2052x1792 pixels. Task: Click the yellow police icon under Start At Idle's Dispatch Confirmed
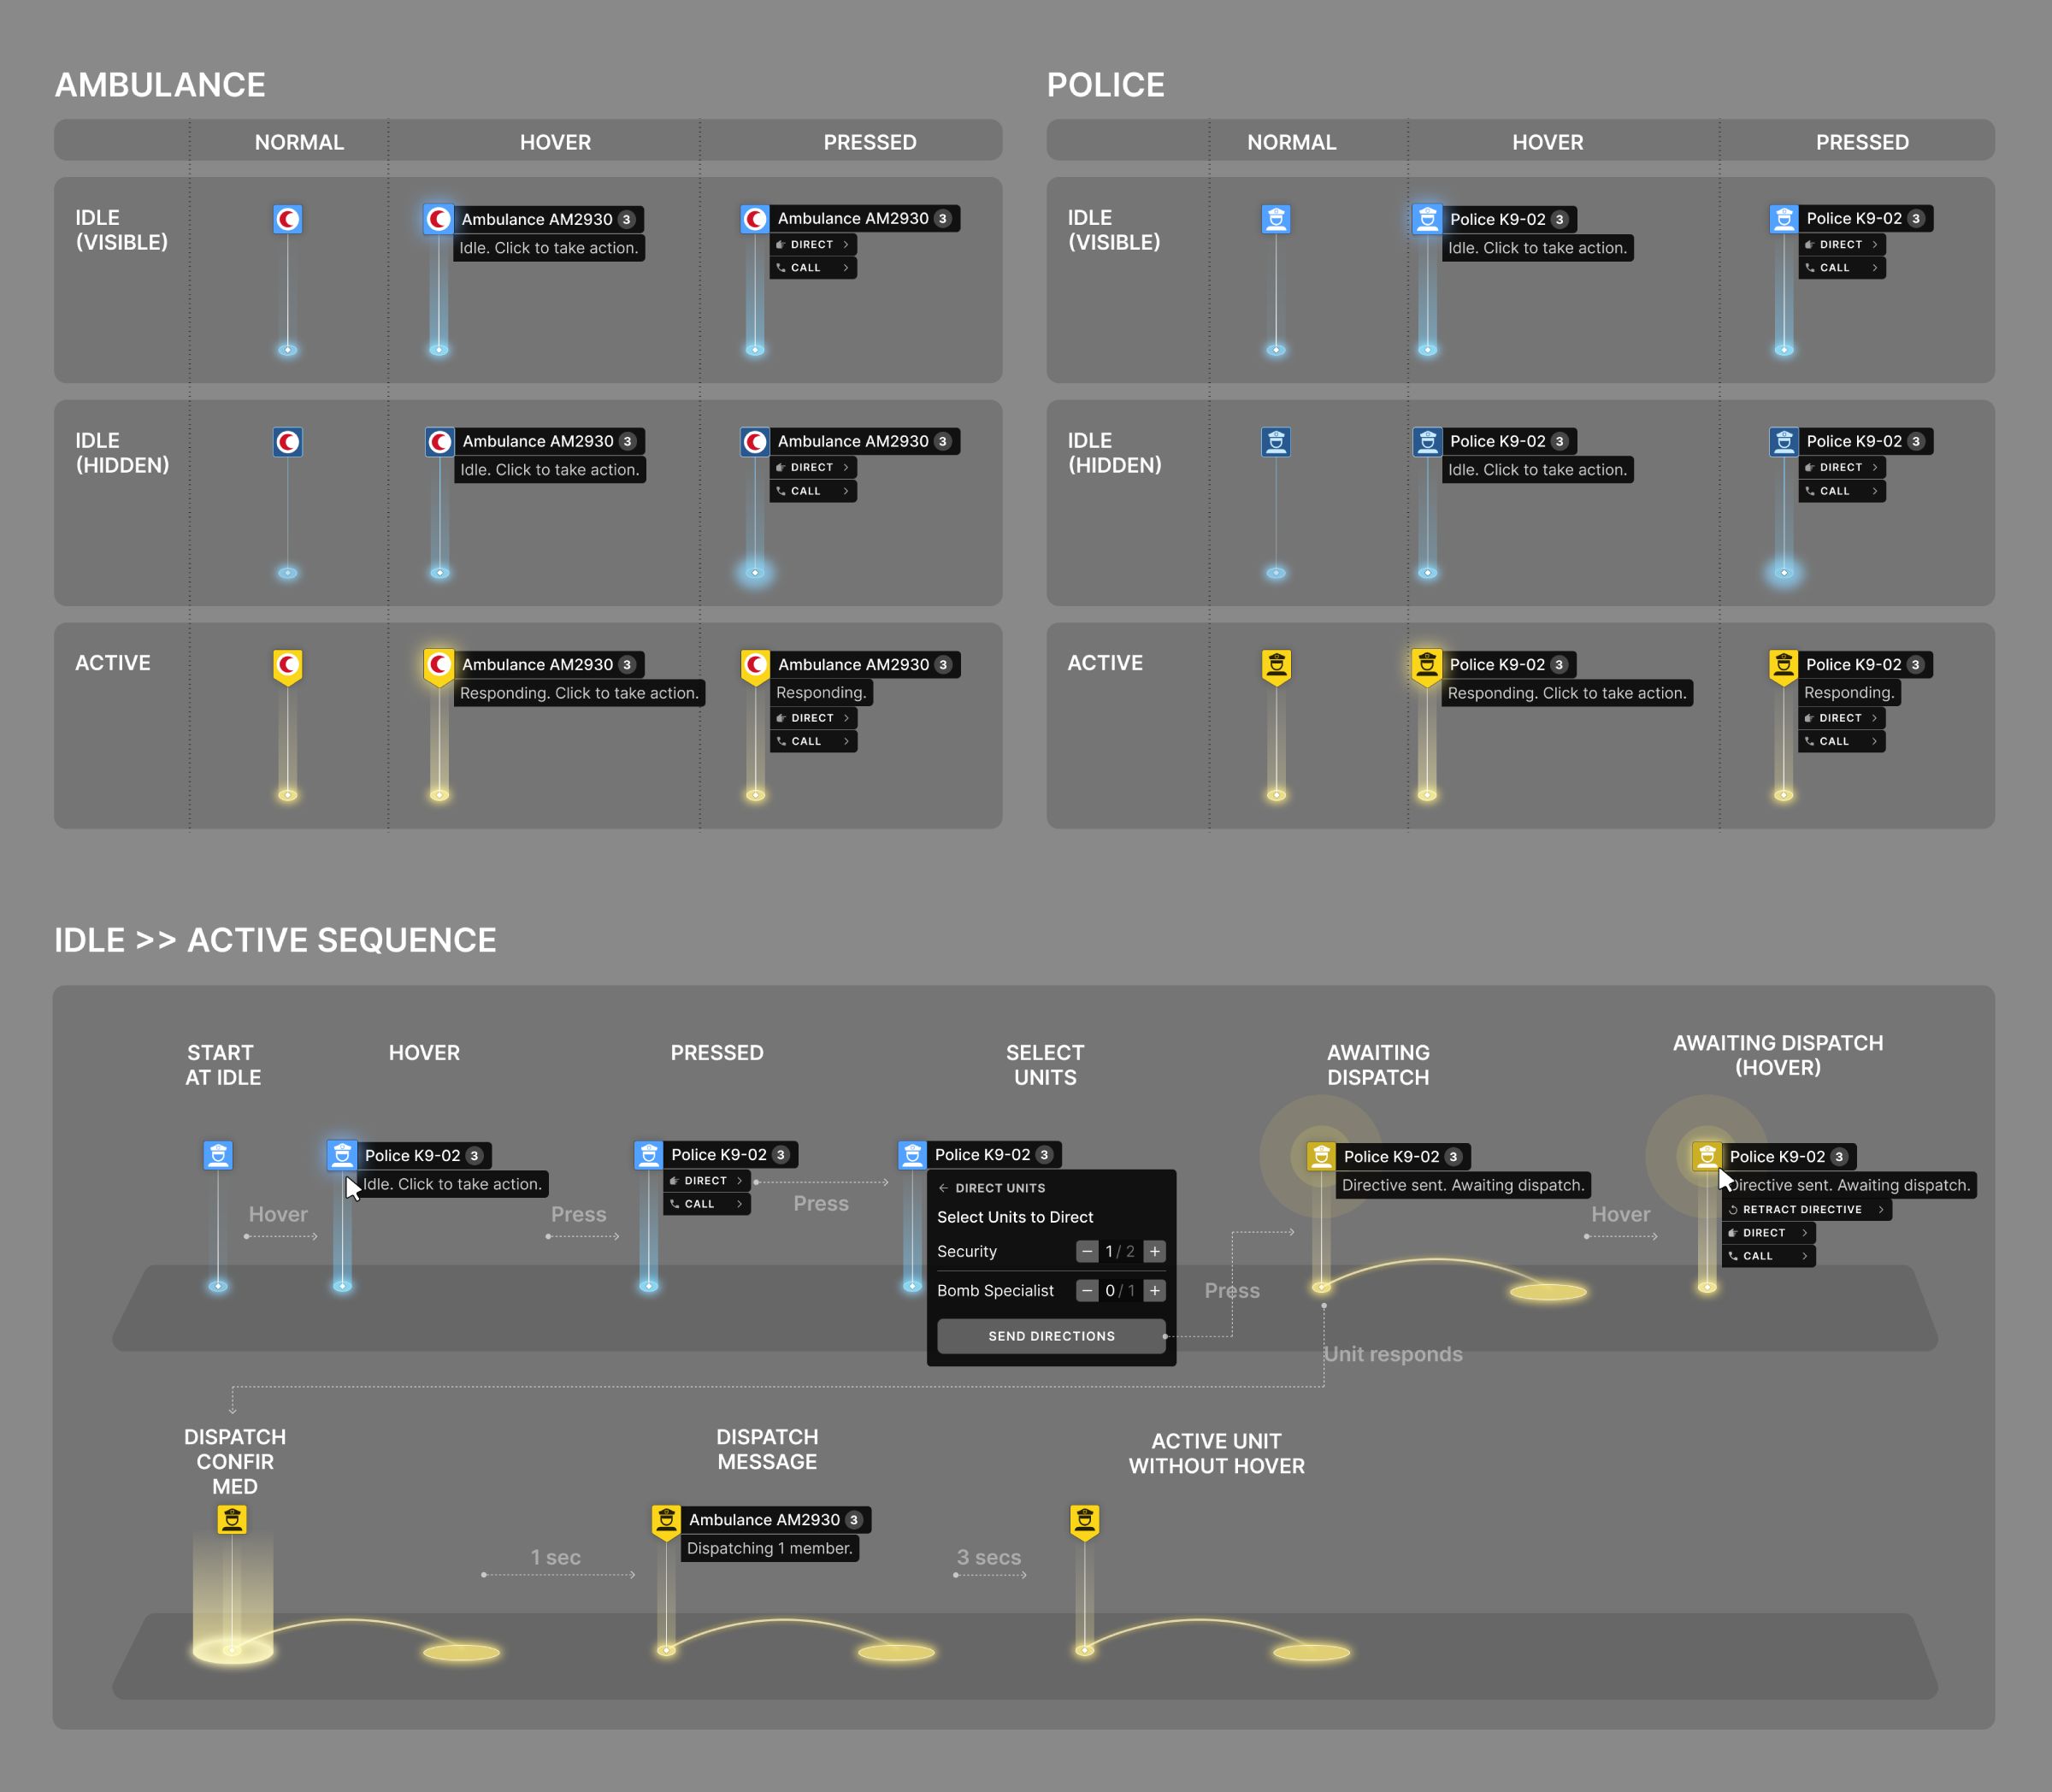point(232,1520)
